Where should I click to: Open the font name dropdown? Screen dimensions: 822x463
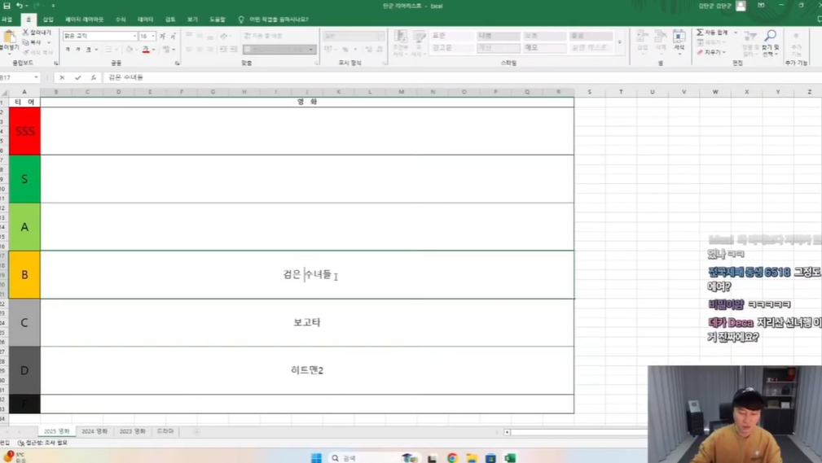click(134, 37)
